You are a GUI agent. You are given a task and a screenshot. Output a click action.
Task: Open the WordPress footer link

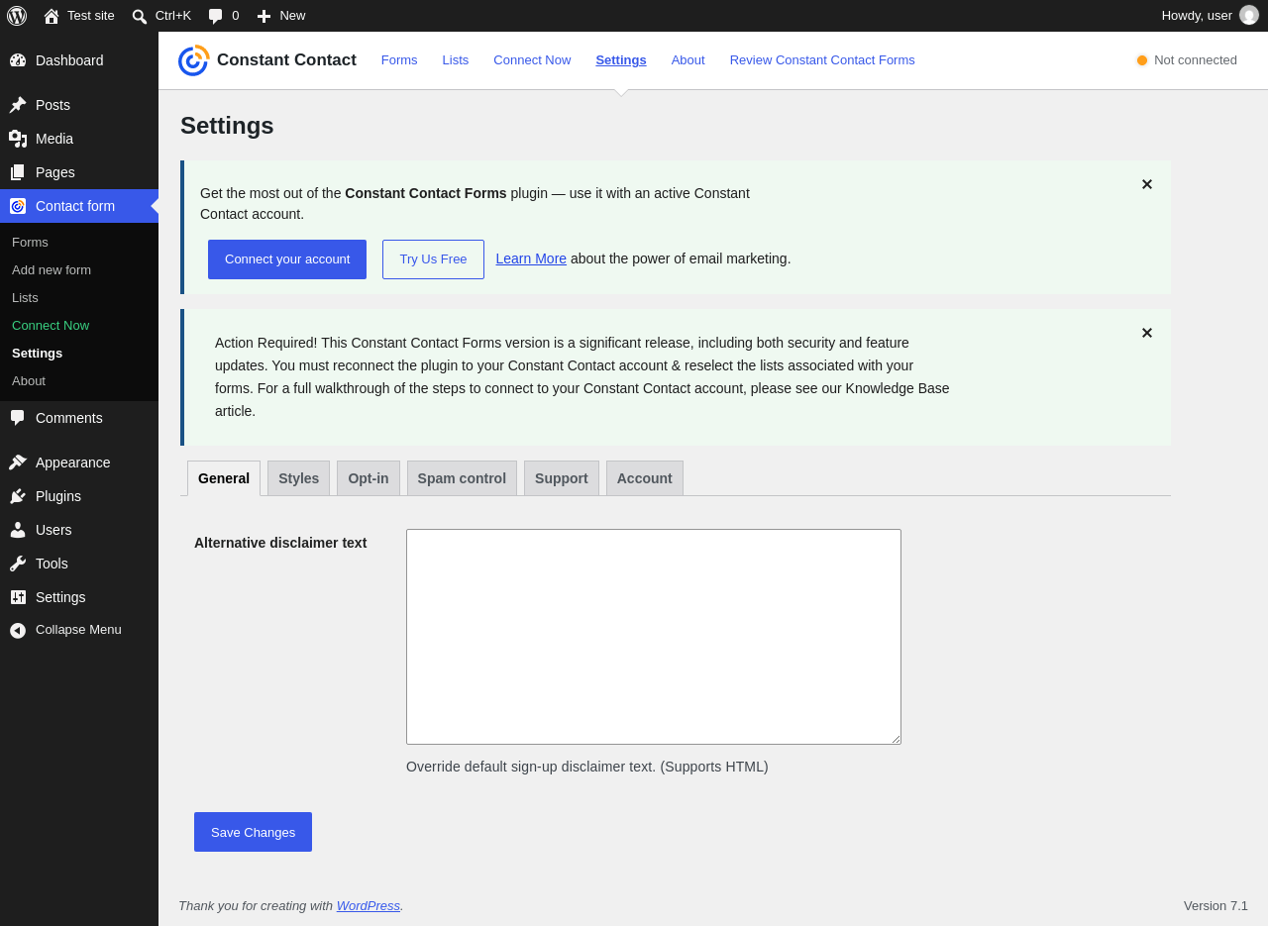click(369, 906)
